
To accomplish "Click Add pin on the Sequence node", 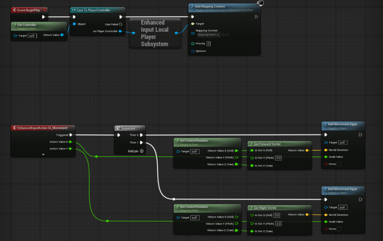I will (x=142, y=151).
